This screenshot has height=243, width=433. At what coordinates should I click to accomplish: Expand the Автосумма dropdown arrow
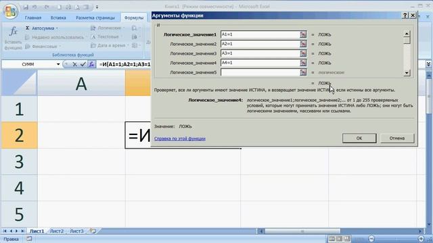point(57,28)
